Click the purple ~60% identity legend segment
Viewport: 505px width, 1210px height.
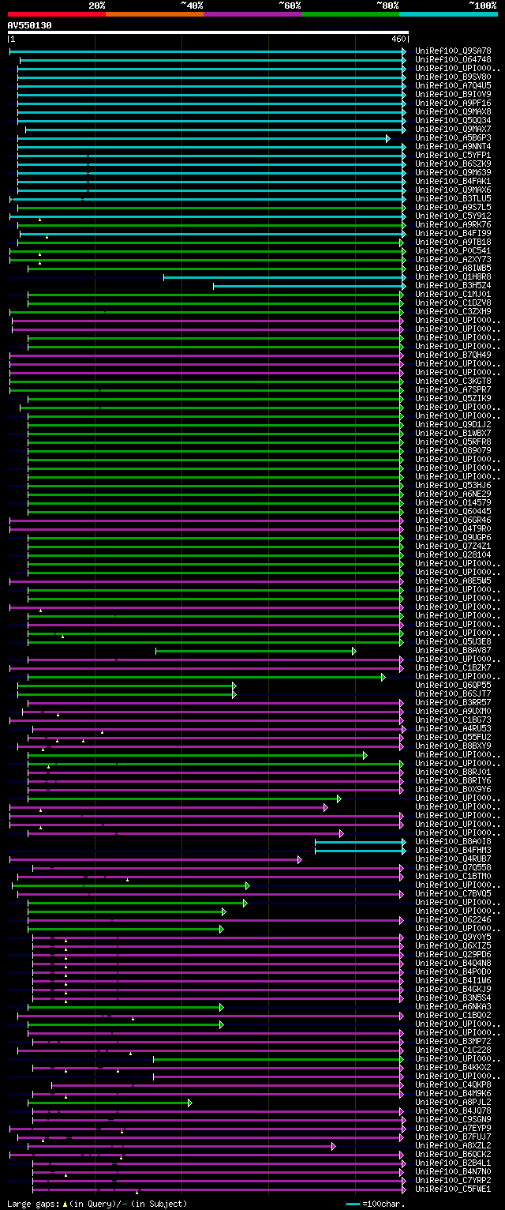pos(252,13)
